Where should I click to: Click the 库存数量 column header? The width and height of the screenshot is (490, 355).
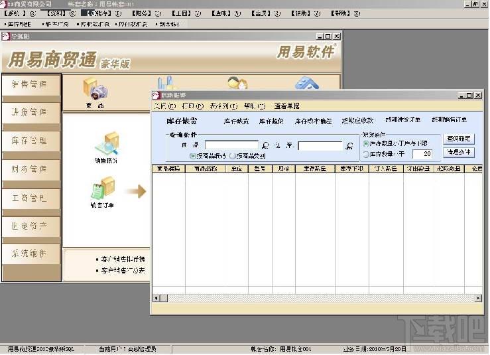coord(315,169)
